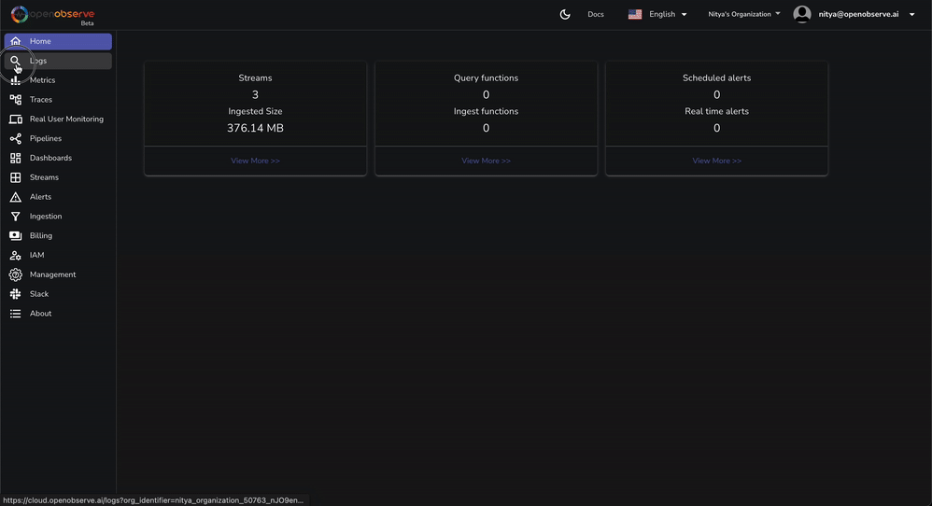
Task: Click the Billing payment icon
Action: point(16,236)
